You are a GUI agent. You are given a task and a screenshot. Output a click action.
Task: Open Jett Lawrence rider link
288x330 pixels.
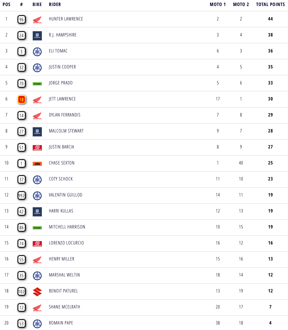click(x=62, y=99)
